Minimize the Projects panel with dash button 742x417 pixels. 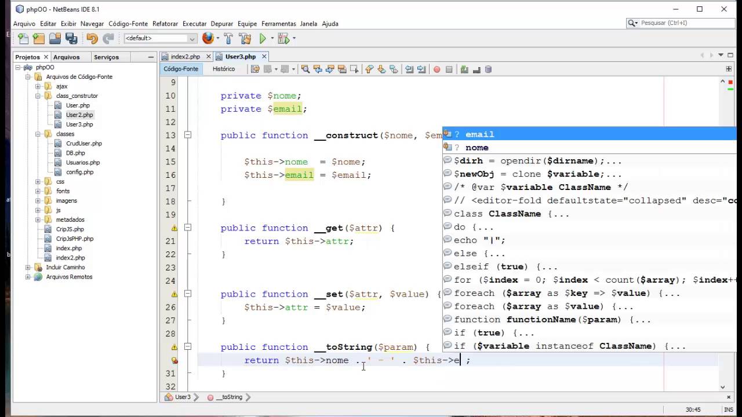click(x=151, y=57)
